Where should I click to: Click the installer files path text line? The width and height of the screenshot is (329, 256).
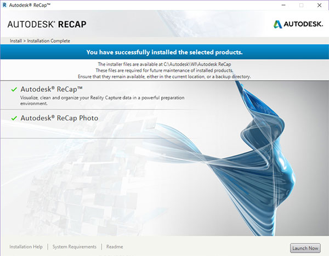tap(164, 64)
